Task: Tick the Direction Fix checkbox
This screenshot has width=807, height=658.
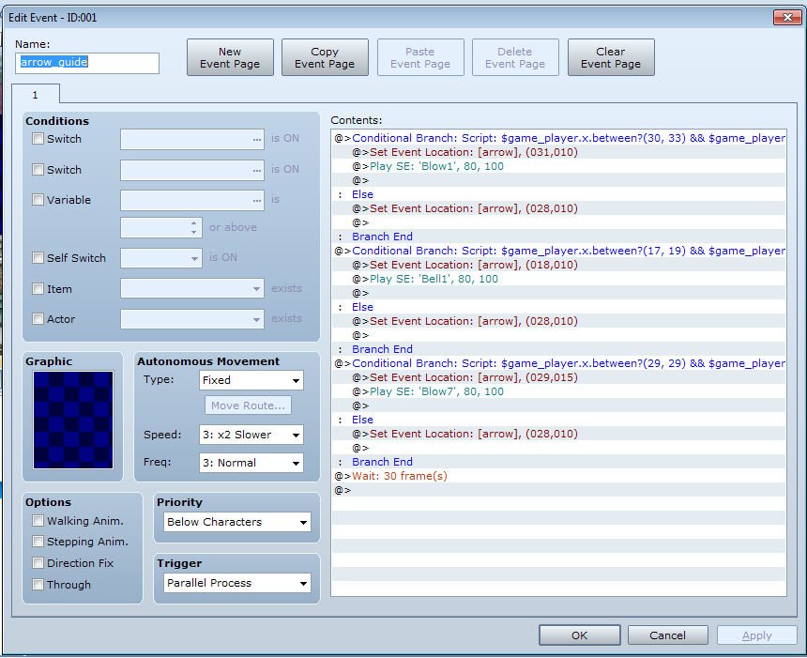Action: (38, 563)
